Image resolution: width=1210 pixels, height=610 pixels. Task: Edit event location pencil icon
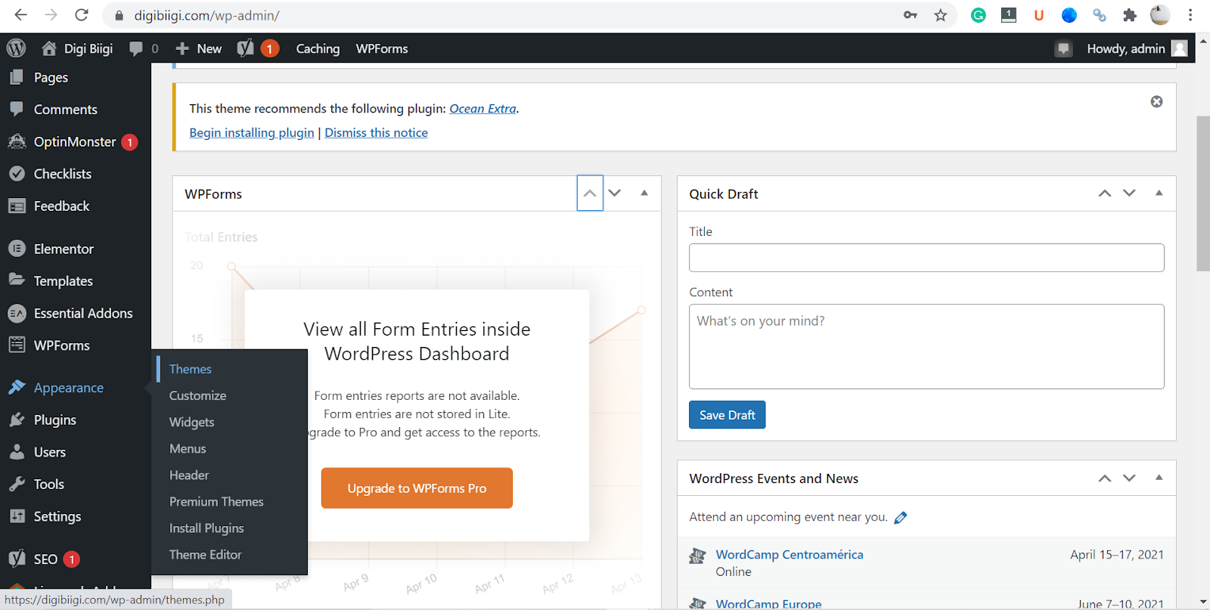pyautogui.click(x=900, y=518)
